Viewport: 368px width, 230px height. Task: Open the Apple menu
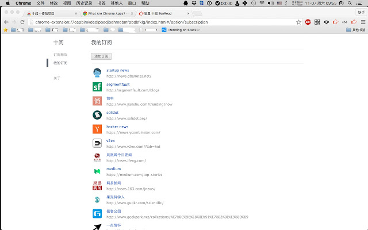(7, 3)
